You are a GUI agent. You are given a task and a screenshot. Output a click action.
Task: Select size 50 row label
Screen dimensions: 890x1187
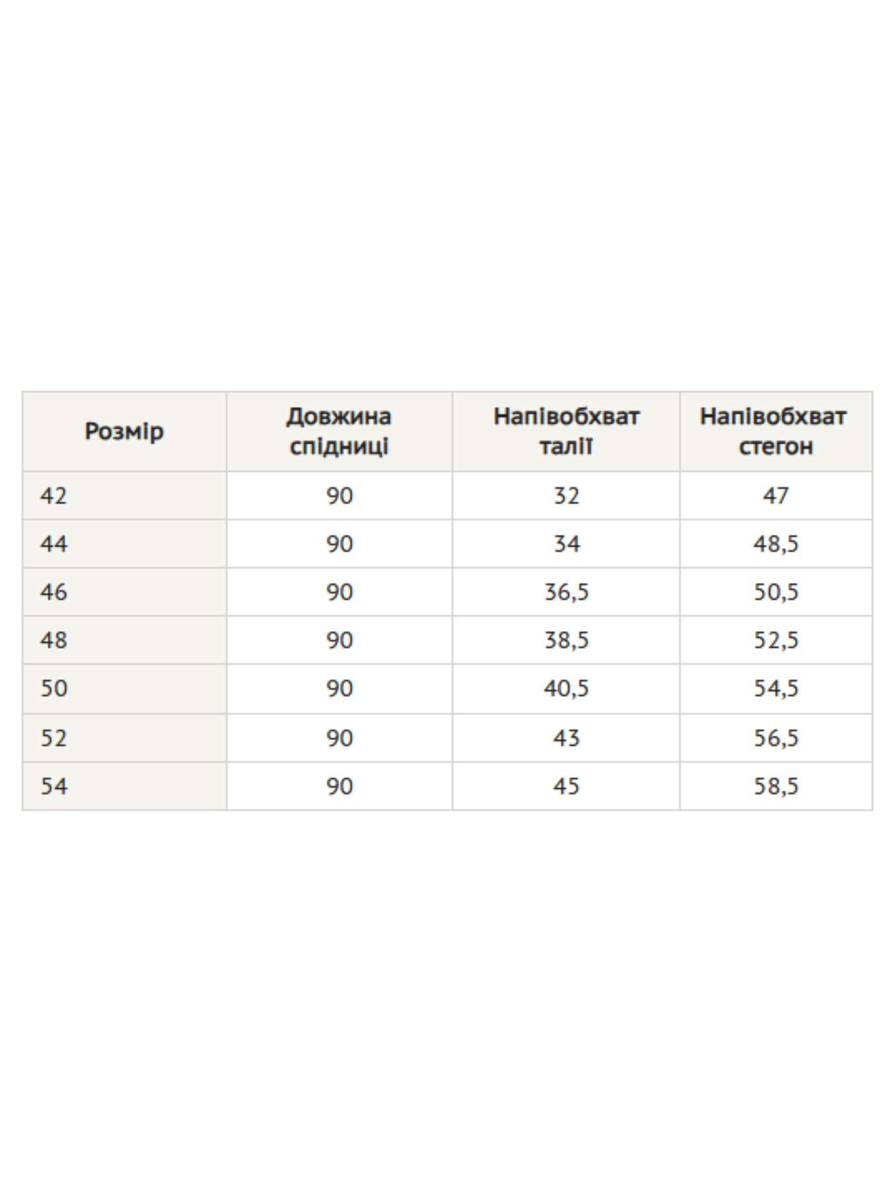coord(53,688)
